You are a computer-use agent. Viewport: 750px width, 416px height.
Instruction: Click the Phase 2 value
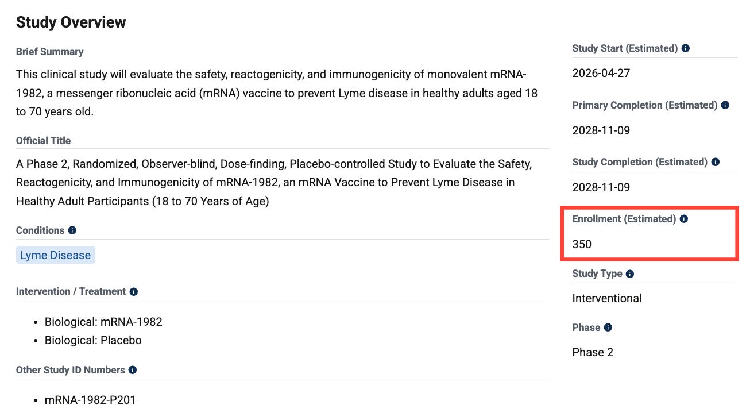coord(593,352)
